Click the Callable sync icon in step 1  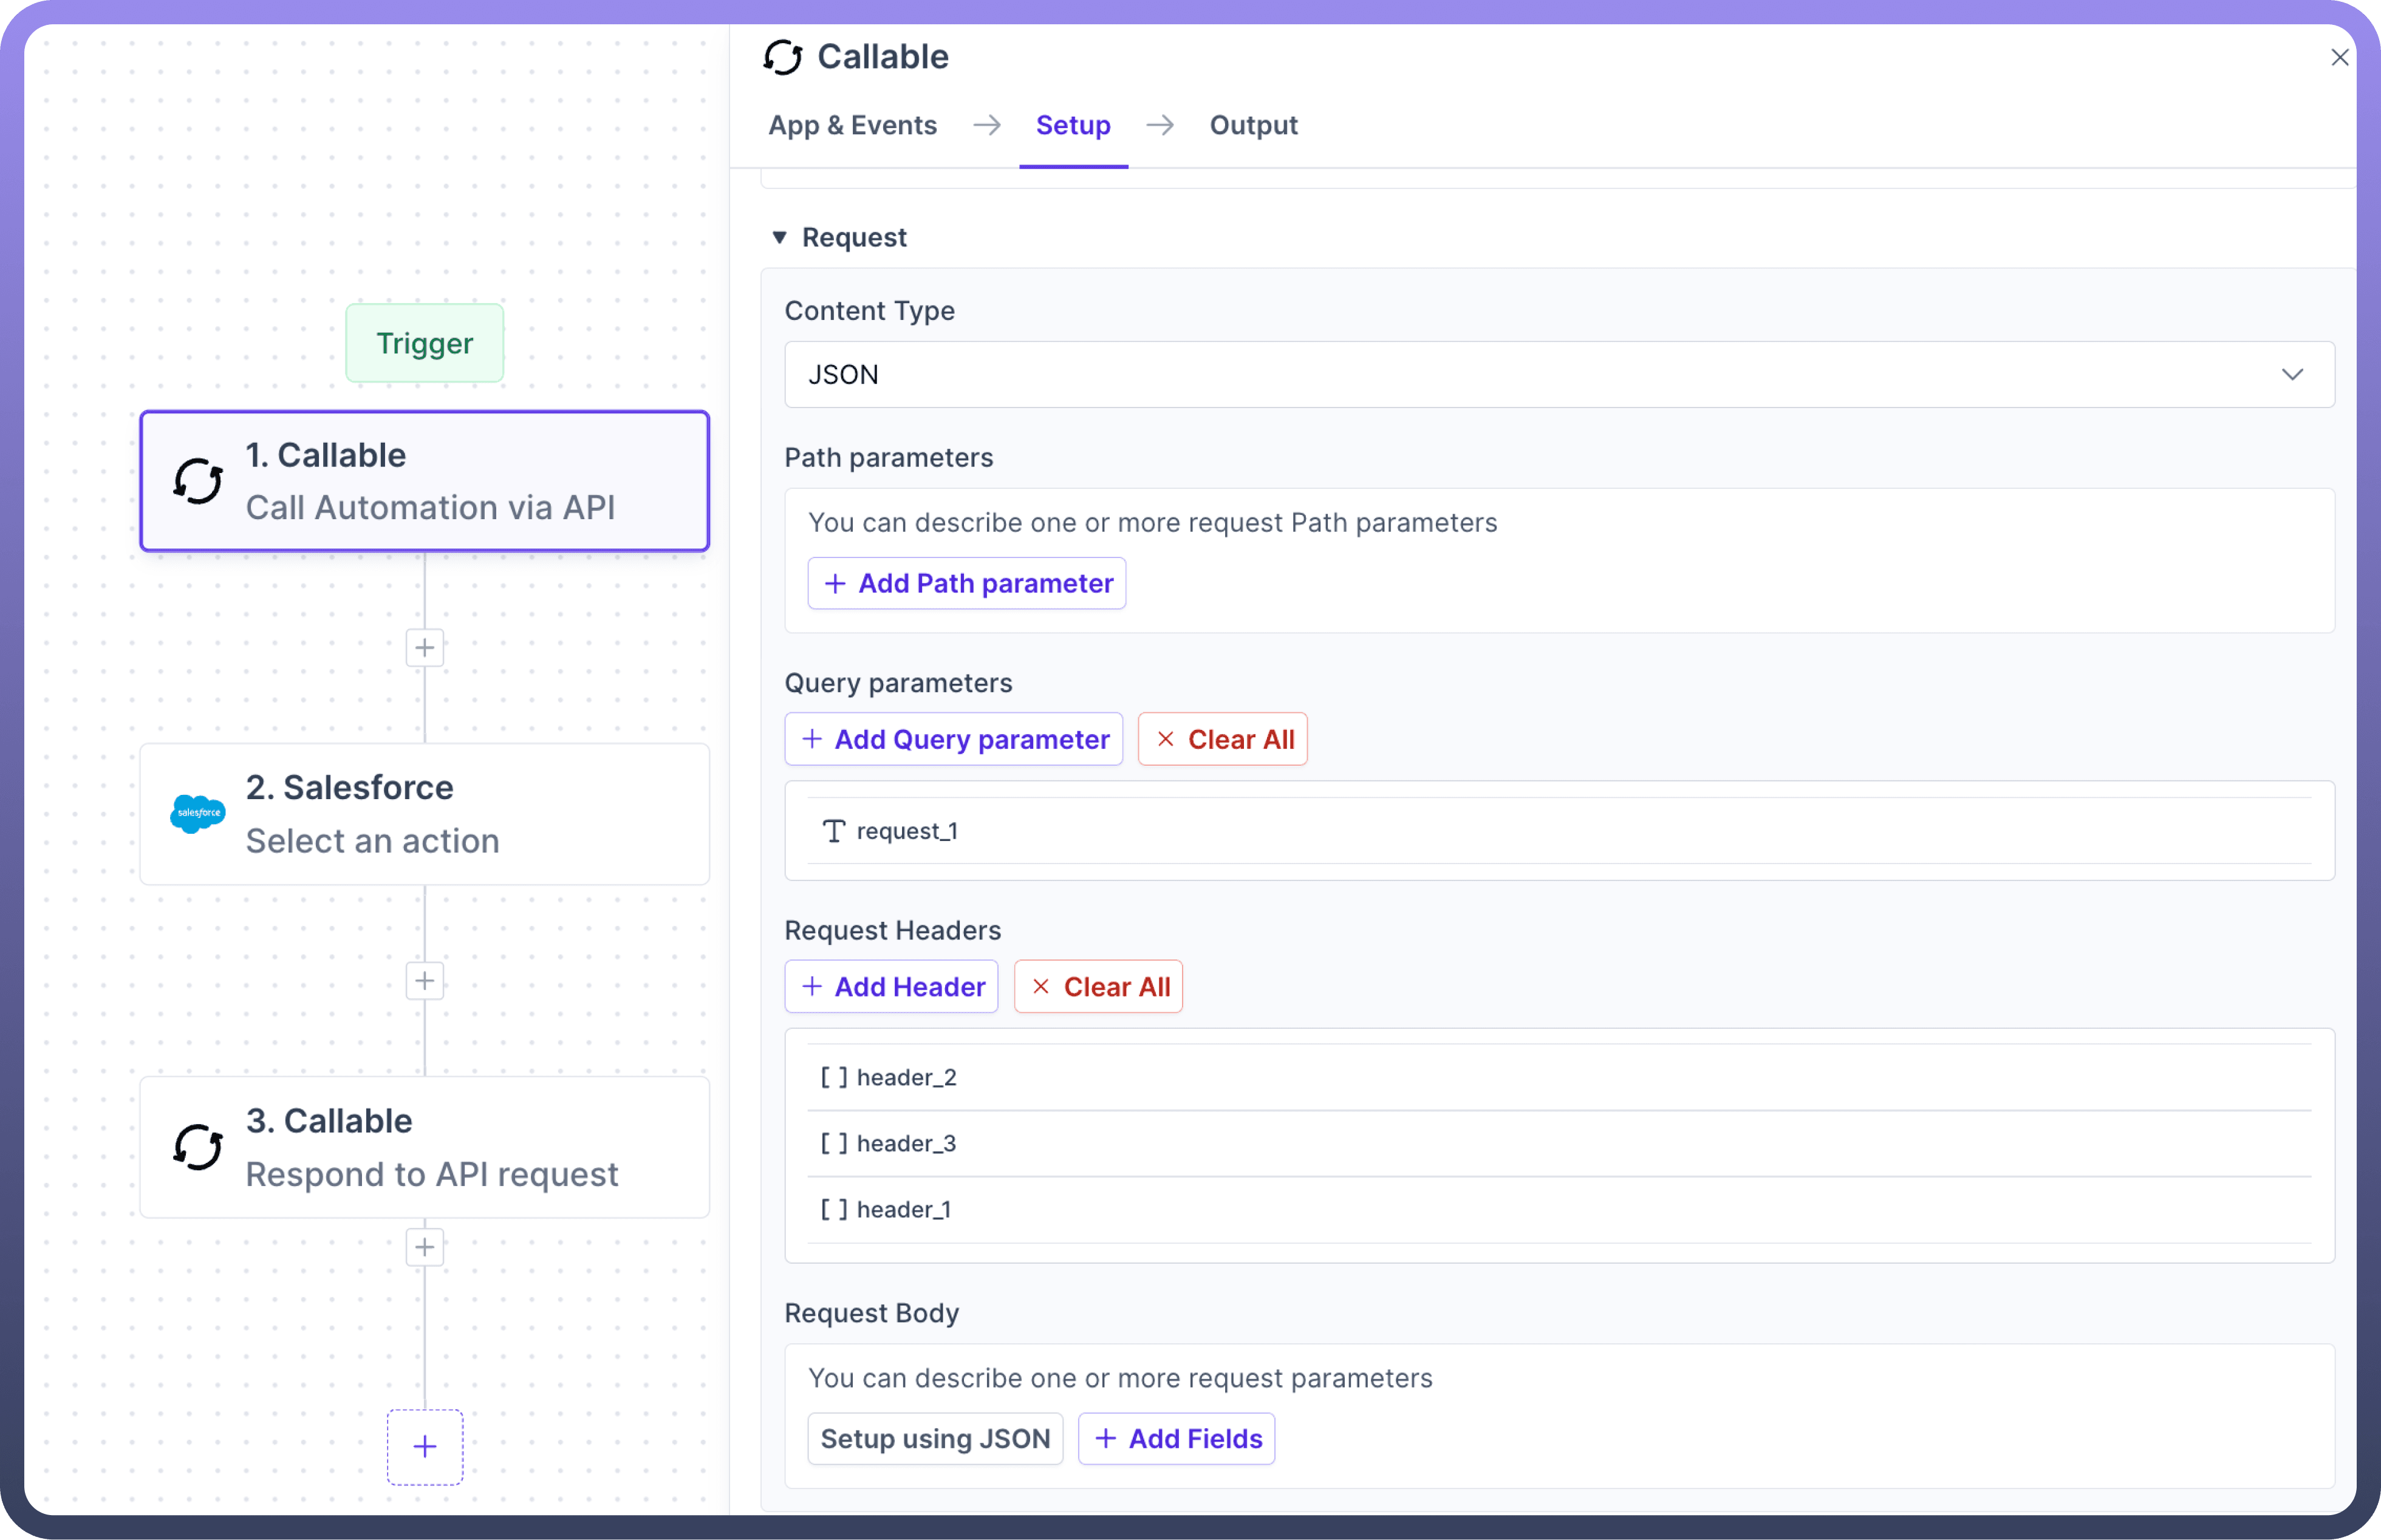pyautogui.click(x=198, y=481)
